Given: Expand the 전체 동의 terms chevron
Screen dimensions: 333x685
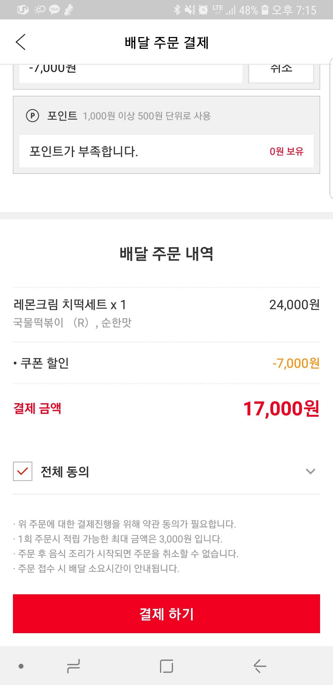Looking at the screenshot, I should [310, 471].
